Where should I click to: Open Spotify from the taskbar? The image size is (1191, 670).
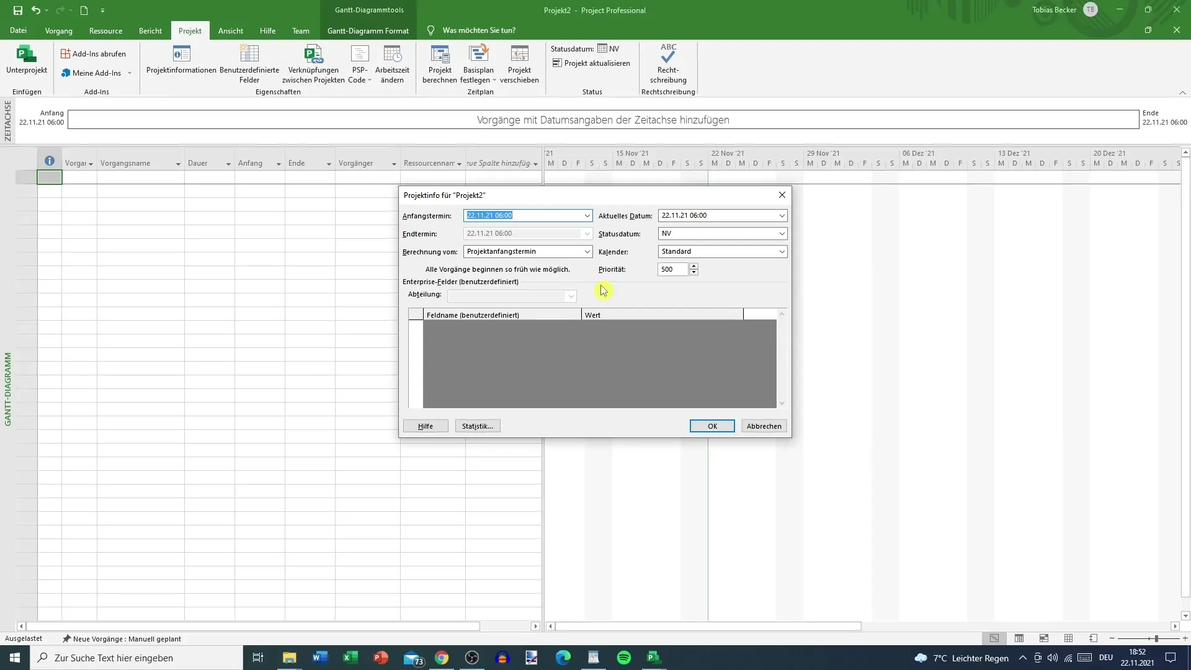623,658
